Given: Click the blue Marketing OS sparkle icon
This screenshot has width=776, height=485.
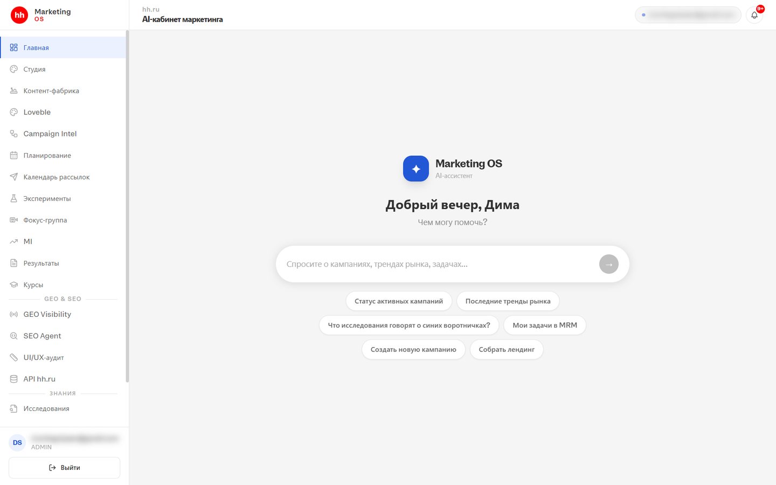Looking at the screenshot, I should [416, 169].
